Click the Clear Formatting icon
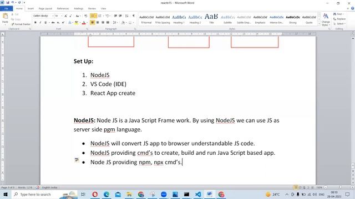This screenshot has height=199, width=355. (86, 16)
